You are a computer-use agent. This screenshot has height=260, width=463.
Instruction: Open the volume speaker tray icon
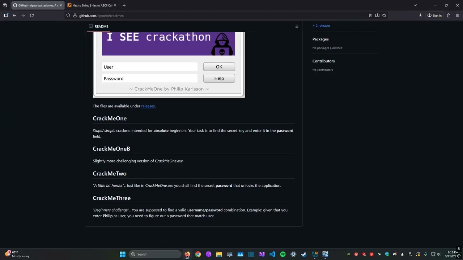439,254
